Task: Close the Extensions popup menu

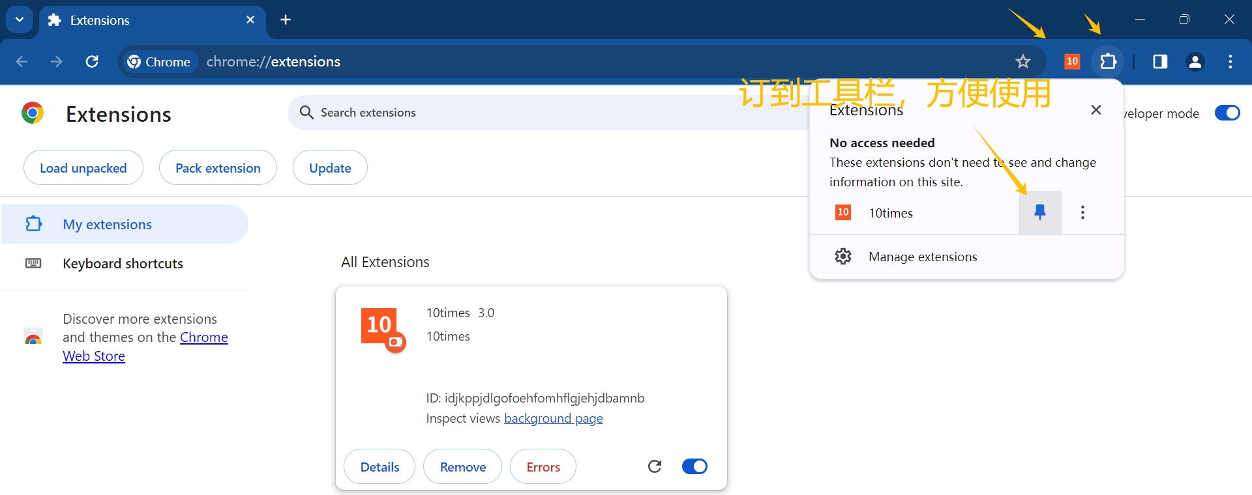Action: (x=1096, y=110)
